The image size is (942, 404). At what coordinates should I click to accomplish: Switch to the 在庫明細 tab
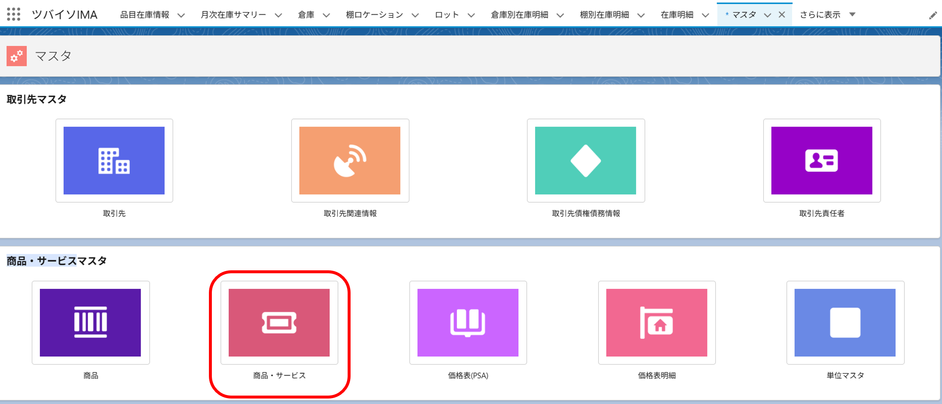tap(677, 15)
